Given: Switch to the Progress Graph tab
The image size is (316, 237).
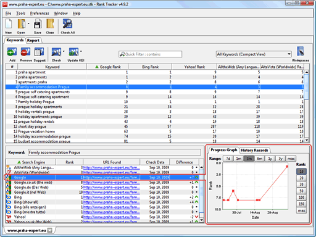Looking at the screenshot, I should 224,150.
